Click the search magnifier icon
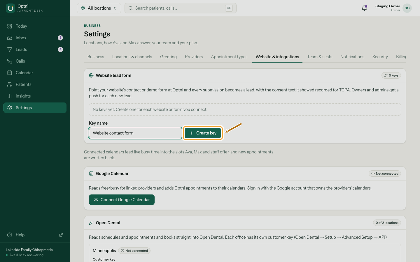 point(131,8)
